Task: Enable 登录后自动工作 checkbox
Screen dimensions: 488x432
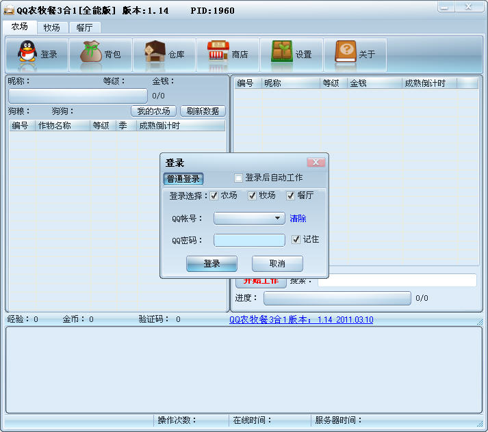Action: click(238, 178)
